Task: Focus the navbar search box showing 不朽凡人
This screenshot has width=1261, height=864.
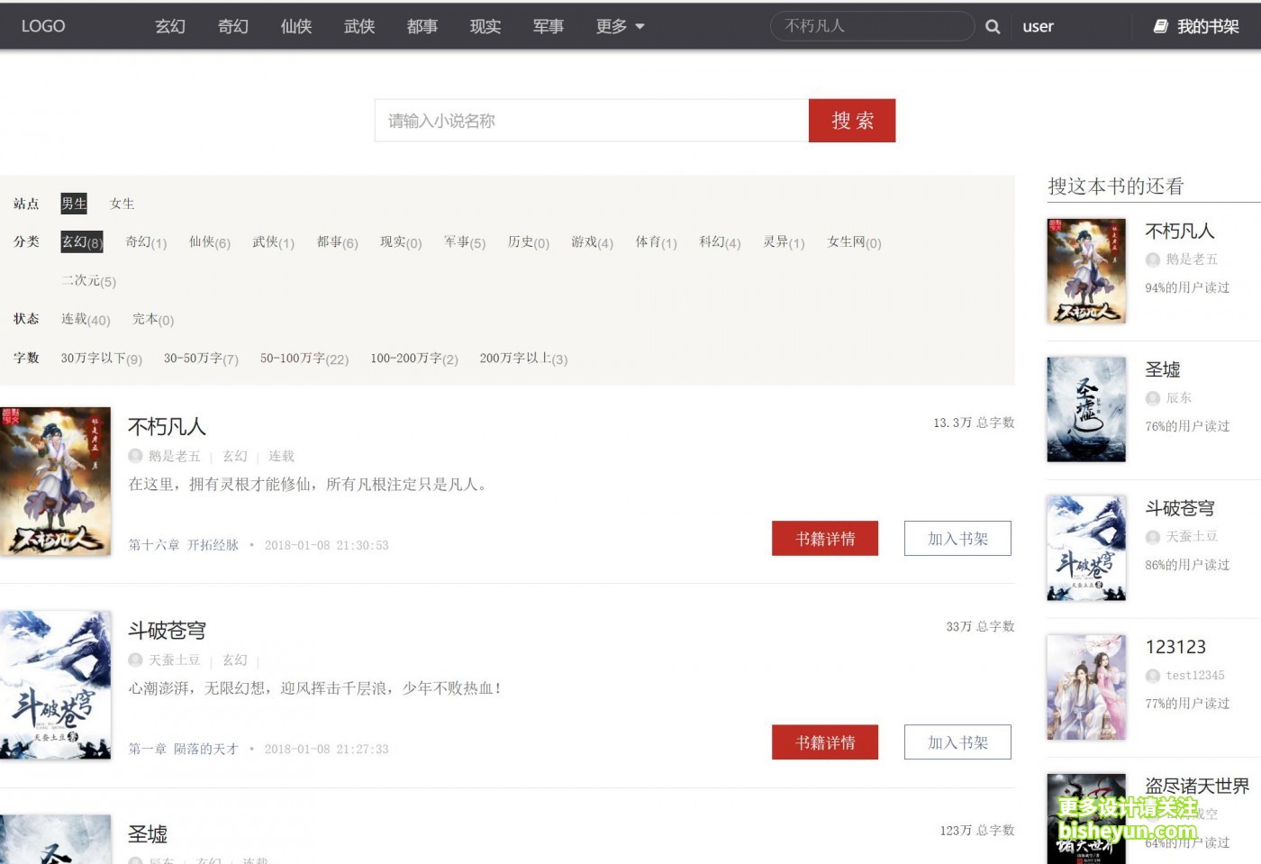Action: pos(872,26)
